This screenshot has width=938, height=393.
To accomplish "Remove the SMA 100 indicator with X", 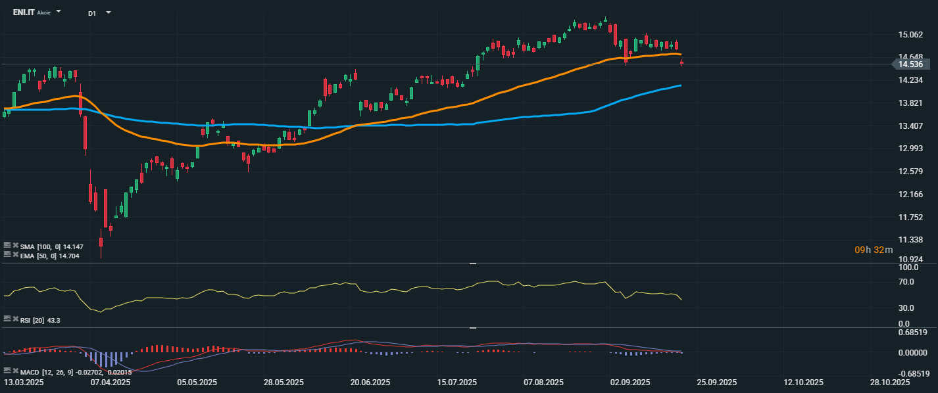I will pos(15,246).
